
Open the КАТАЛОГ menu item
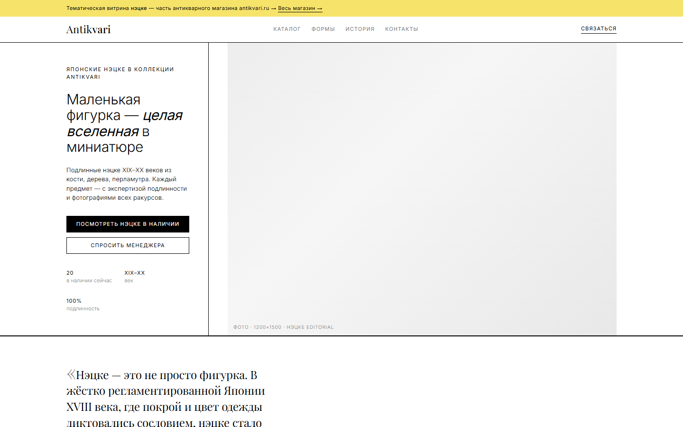(x=287, y=29)
